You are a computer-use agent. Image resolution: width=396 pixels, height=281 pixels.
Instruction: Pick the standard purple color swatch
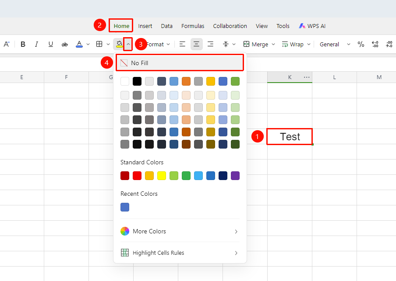click(x=235, y=176)
